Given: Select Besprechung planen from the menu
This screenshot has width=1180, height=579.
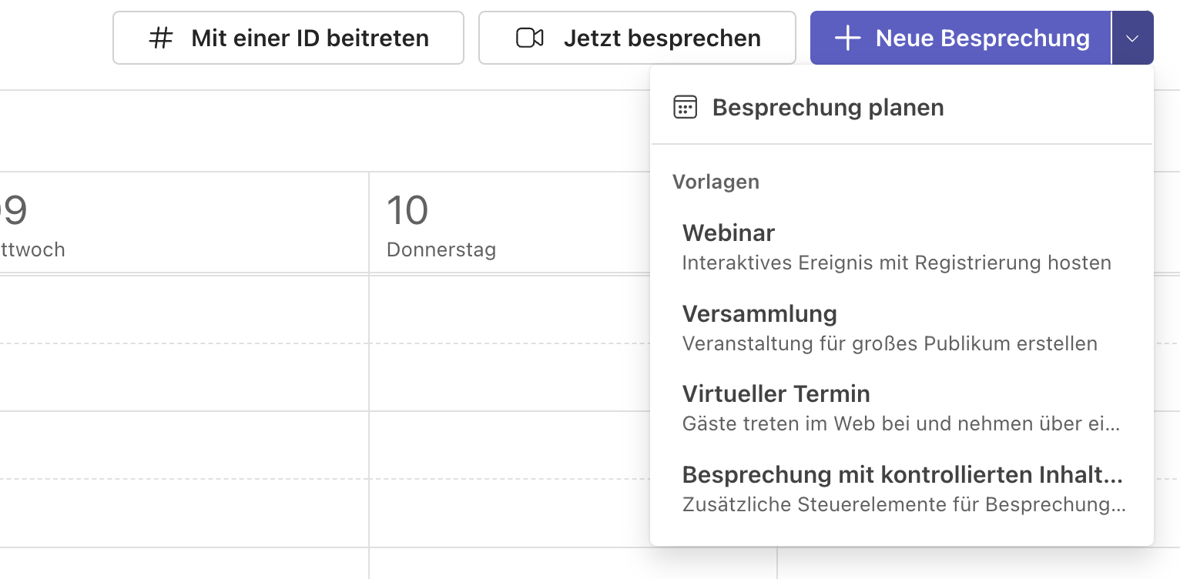Looking at the screenshot, I should tap(902, 107).
